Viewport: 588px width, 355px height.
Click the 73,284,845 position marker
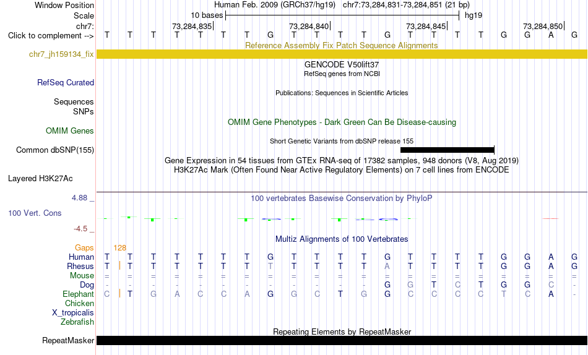[426, 26]
